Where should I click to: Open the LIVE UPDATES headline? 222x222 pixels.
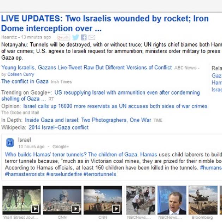coord(105,23)
